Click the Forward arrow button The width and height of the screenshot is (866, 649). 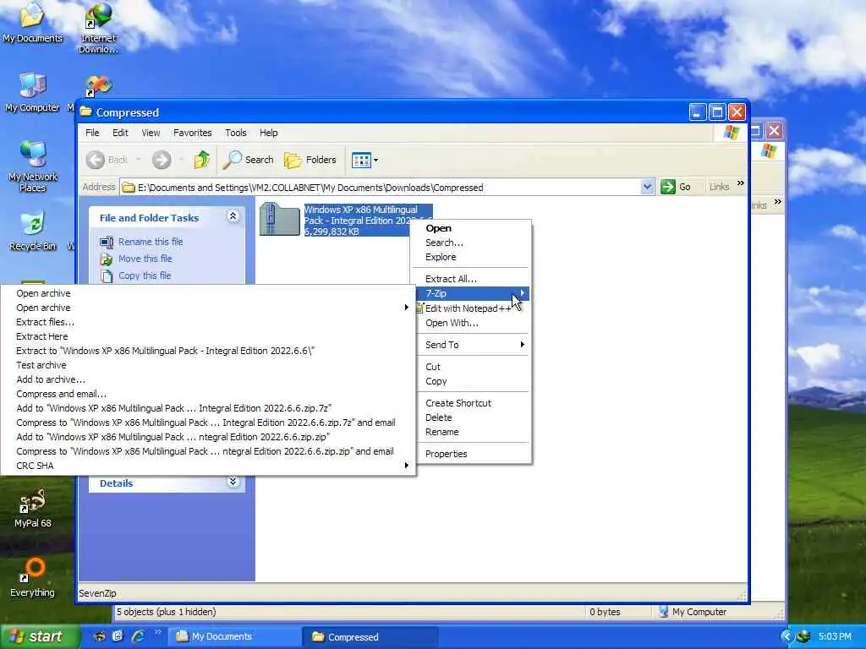coord(162,160)
